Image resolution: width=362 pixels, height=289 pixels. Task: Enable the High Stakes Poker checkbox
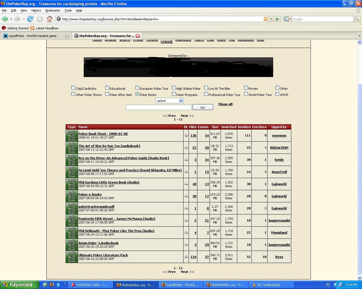(x=174, y=88)
